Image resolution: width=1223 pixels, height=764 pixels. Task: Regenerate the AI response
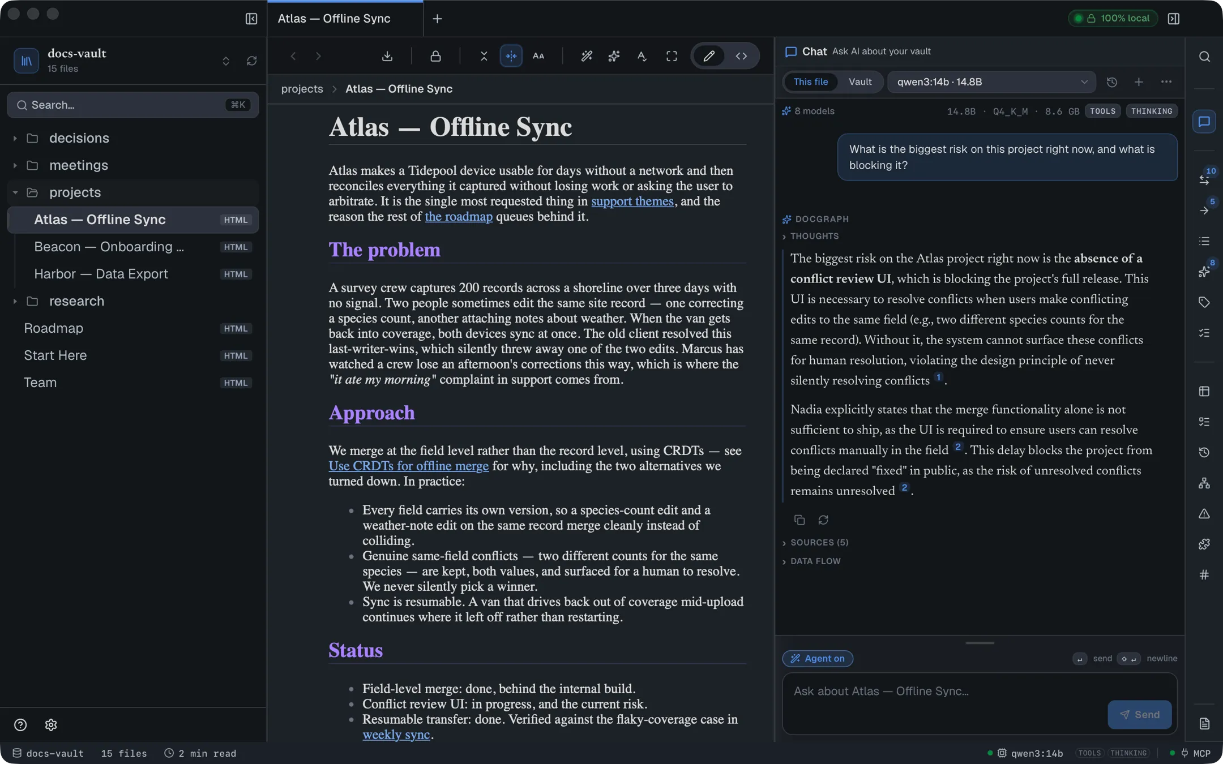[823, 520]
